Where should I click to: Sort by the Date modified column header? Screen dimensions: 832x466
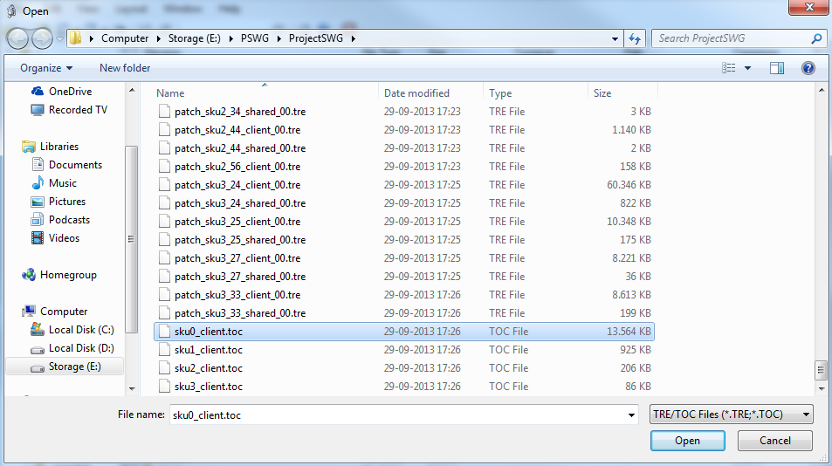tap(416, 93)
